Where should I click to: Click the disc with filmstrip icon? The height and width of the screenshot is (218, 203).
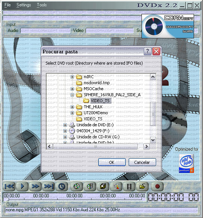[x=90, y=186]
